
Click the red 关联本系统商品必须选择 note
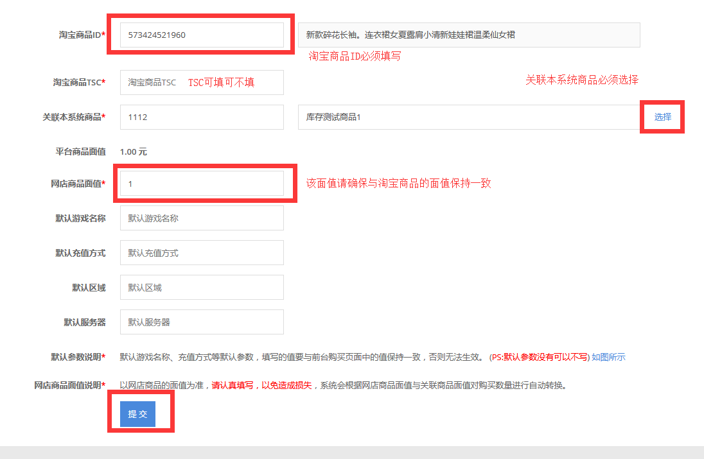pos(582,80)
